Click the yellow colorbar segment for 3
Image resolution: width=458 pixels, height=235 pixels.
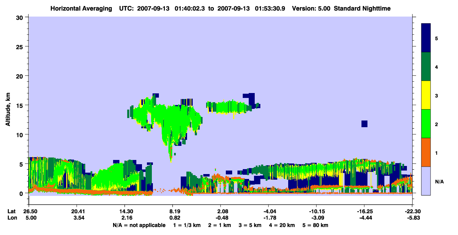[426, 95]
